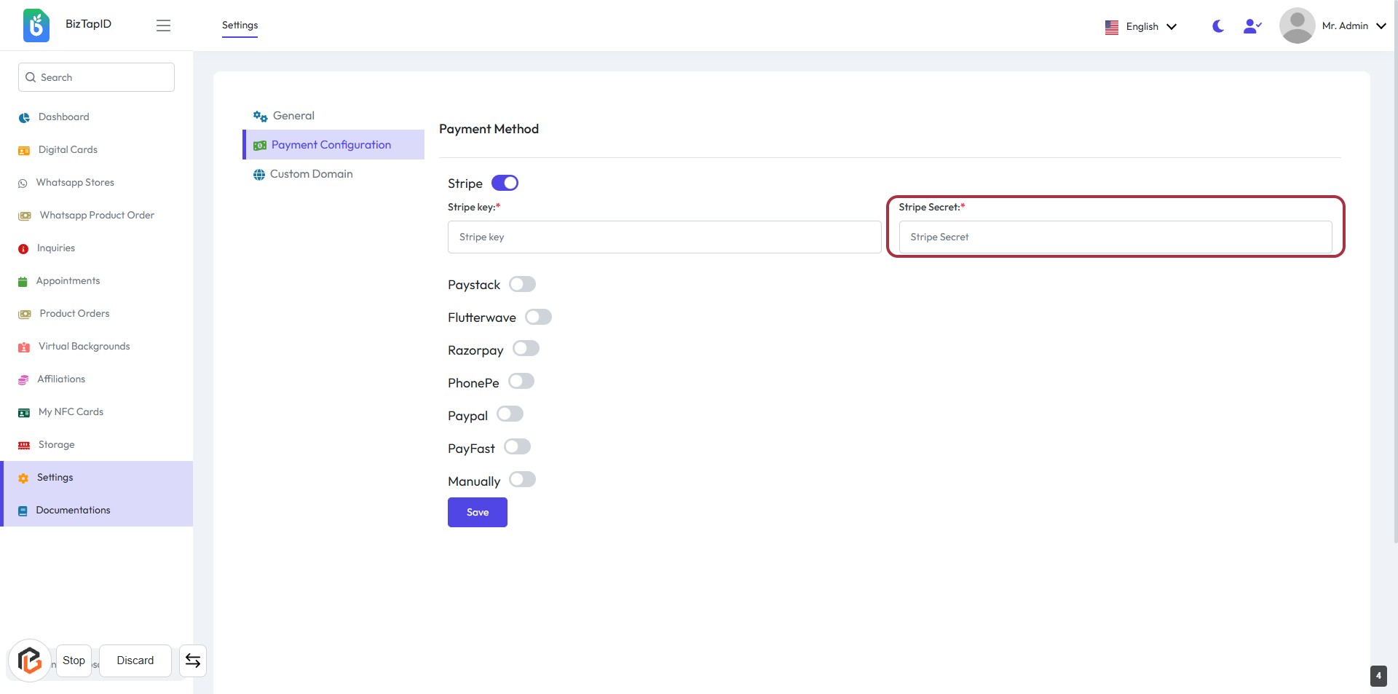Click the Save button
The height and width of the screenshot is (694, 1398).
click(x=477, y=513)
